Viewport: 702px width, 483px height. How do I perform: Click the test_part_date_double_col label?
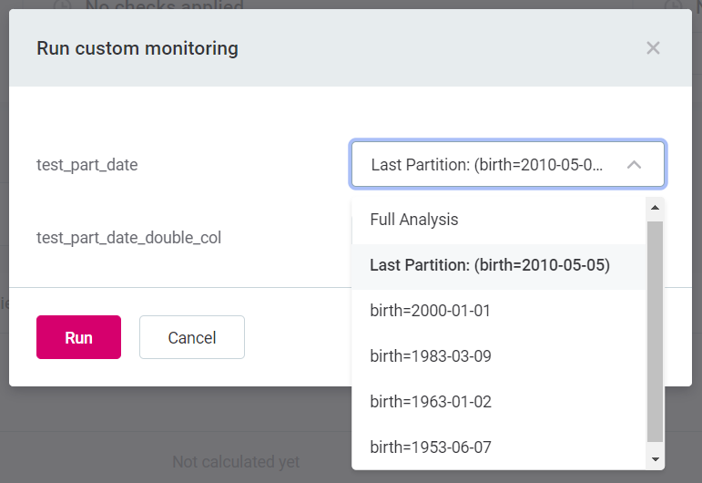click(x=128, y=238)
